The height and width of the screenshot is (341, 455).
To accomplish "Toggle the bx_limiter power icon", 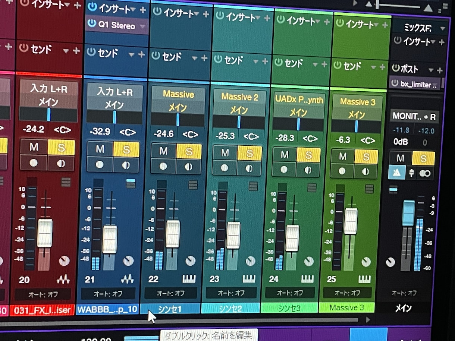I will 395,83.
